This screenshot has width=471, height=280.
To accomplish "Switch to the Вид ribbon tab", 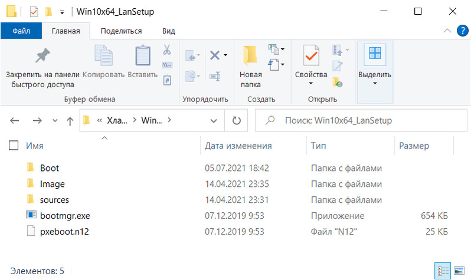I will point(169,31).
